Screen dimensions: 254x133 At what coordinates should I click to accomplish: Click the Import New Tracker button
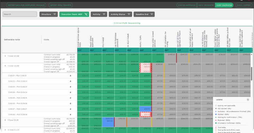click(x=61, y=5)
